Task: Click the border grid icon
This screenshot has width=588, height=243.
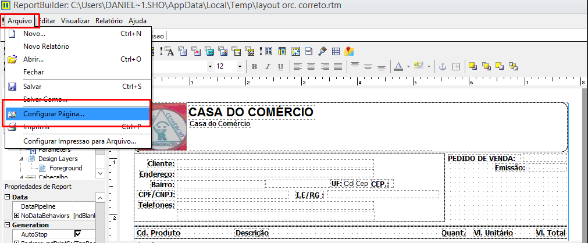Action: click(x=456, y=67)
